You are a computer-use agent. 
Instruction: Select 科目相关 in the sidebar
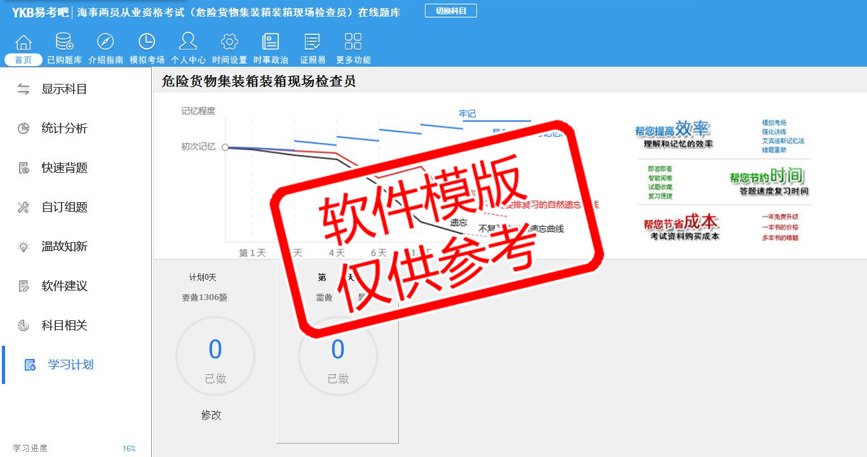pos(64,325)
